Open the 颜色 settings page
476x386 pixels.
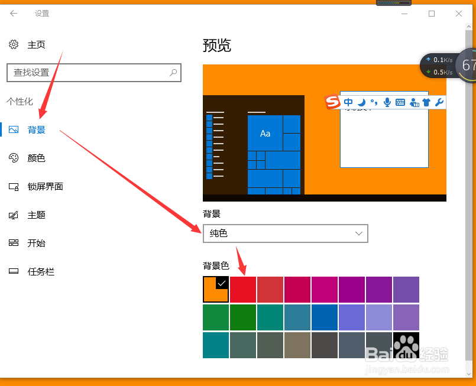coord(37,158)
